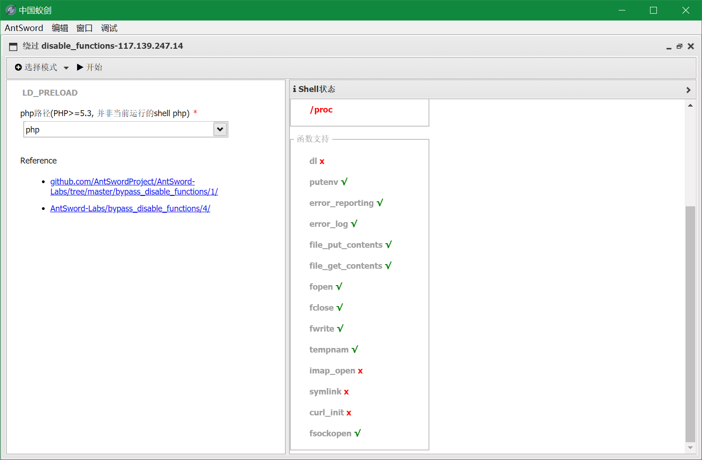Image resolution: width=702 pixels, height=460 pixels.
Task: Click the curl_init function row
Action: pyautogui.click(x=330, y=412)
